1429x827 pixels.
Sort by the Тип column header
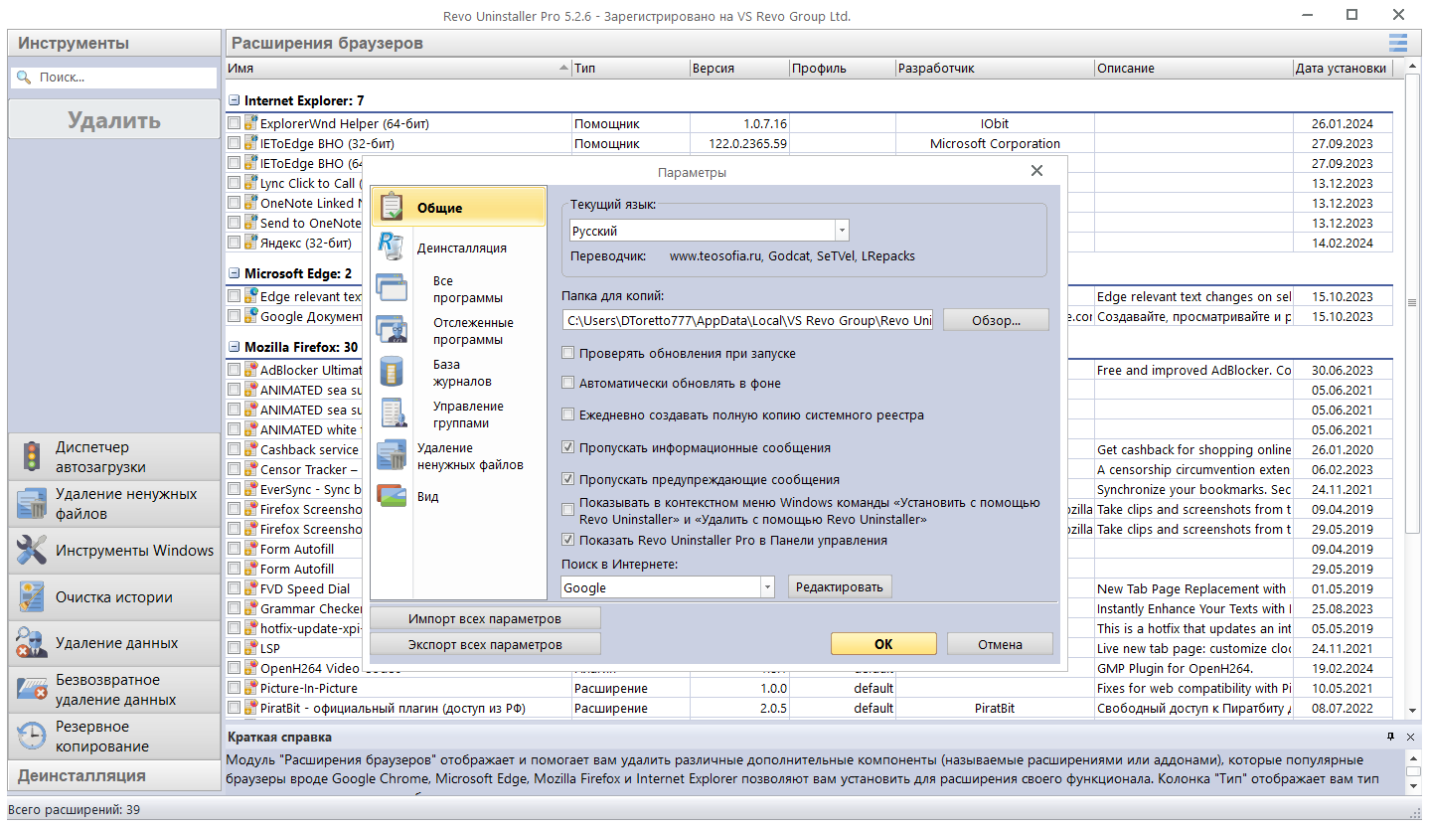click(631, 68)
